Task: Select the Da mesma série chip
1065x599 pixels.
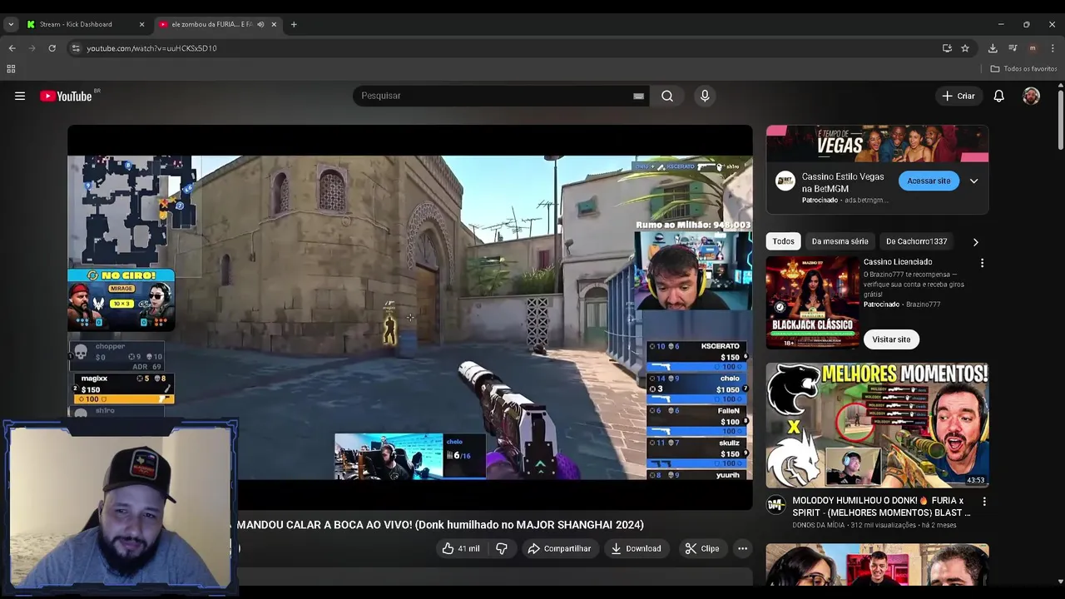Action: (840, 241)
